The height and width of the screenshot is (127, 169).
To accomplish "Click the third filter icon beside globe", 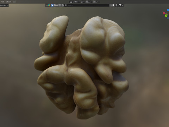I will pyautogui.click(x=57, y=5).
